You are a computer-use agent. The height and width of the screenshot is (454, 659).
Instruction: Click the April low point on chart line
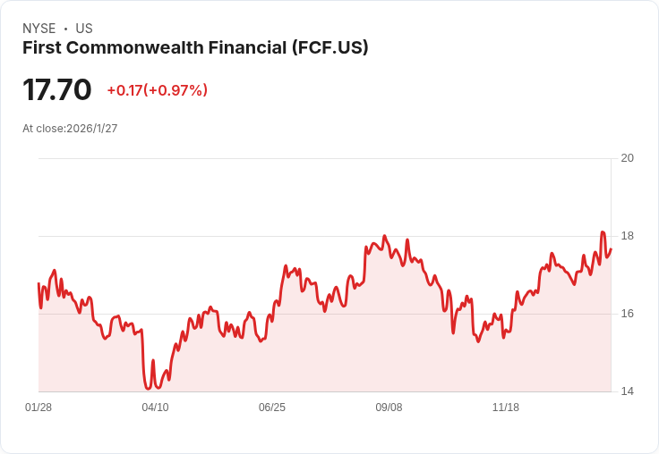(x=148, y=389)
